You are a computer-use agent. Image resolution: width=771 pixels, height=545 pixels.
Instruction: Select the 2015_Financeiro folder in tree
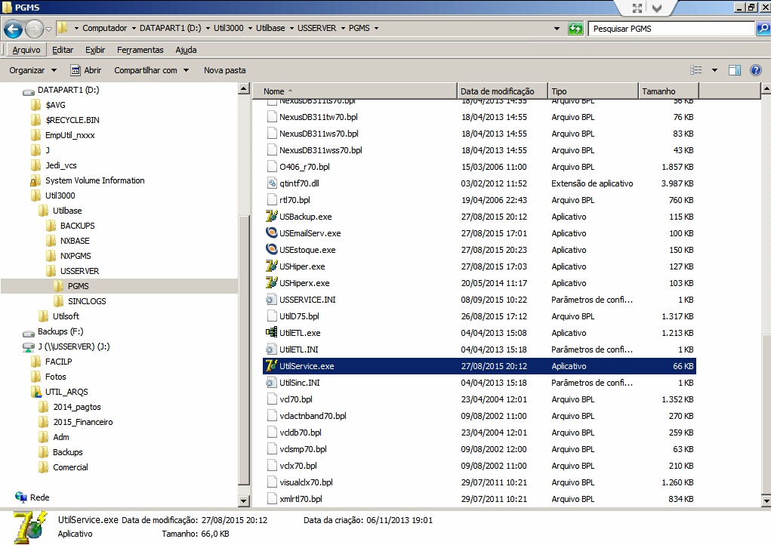[83, 422]
